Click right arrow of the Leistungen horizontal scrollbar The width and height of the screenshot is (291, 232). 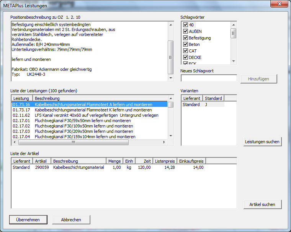click(x=164, y=142)
